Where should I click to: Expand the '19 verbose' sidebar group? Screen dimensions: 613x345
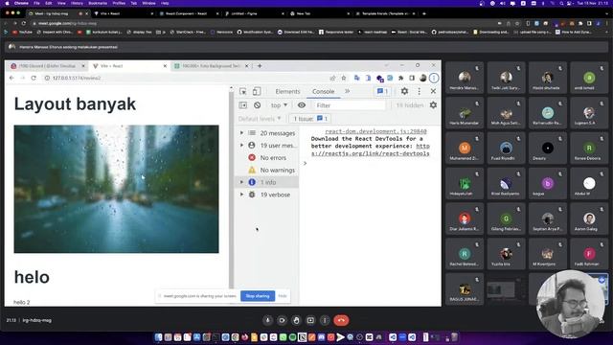pos(241,195)
